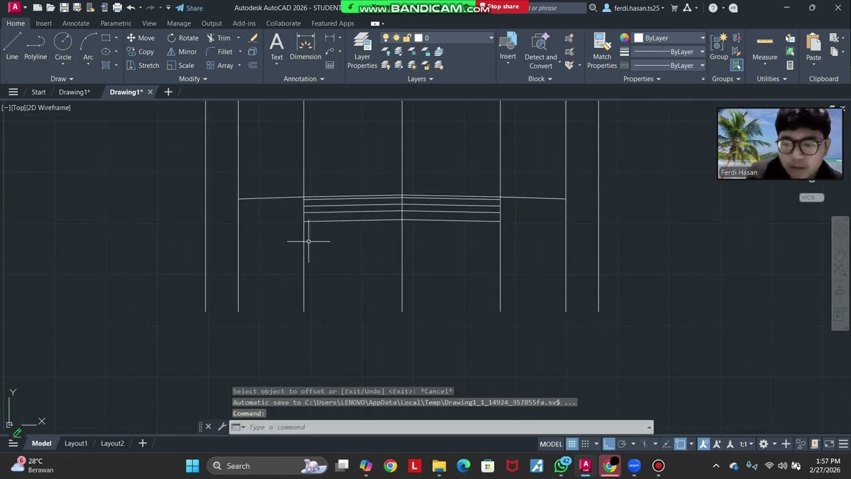The image size is (851, 479).
Task: Expand the Utilities panel dropdown
Action: tap(771, 79)
